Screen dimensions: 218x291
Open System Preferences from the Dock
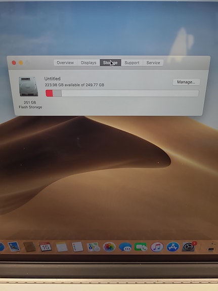point(189,247)
